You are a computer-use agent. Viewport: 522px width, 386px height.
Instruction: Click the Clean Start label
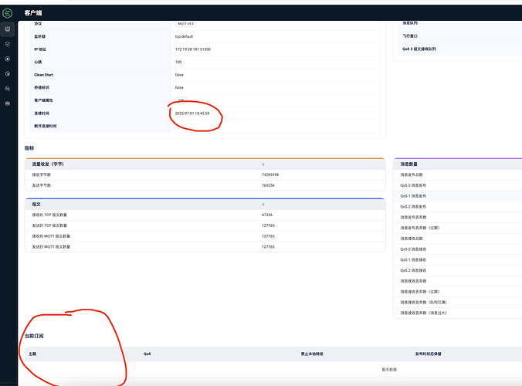point(43,75)
